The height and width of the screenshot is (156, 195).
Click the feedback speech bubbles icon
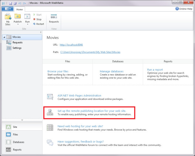pos(50,143)
